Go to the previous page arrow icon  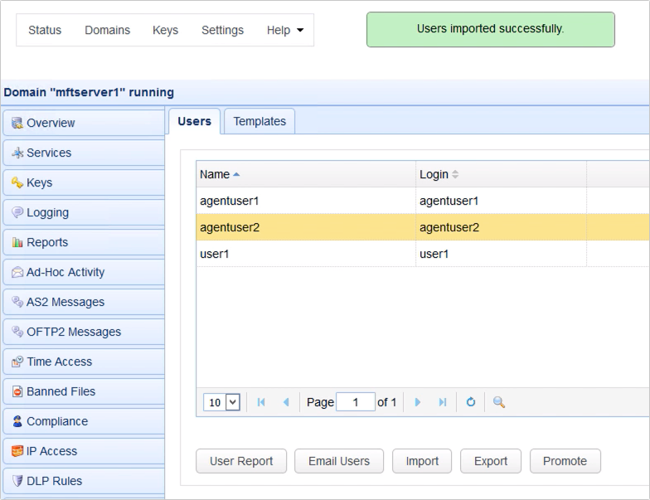point(286,402)
